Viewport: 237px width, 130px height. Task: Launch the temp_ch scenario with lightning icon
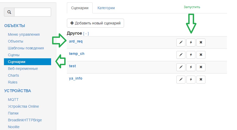(191, 55)
